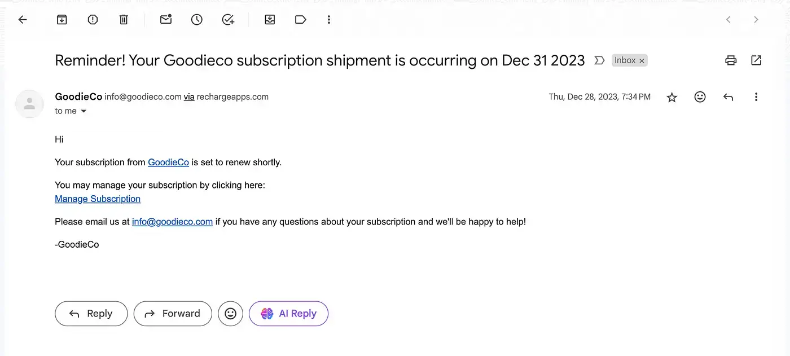The width and height of the screenshot is (790, 356).
Task: Archive this email
Action: click(x=62, y=20)
